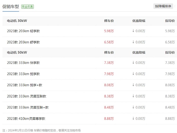Open the 2023款 203km 轻享款 model
This screenshot has height=133, width=177.
pos(23,31)
